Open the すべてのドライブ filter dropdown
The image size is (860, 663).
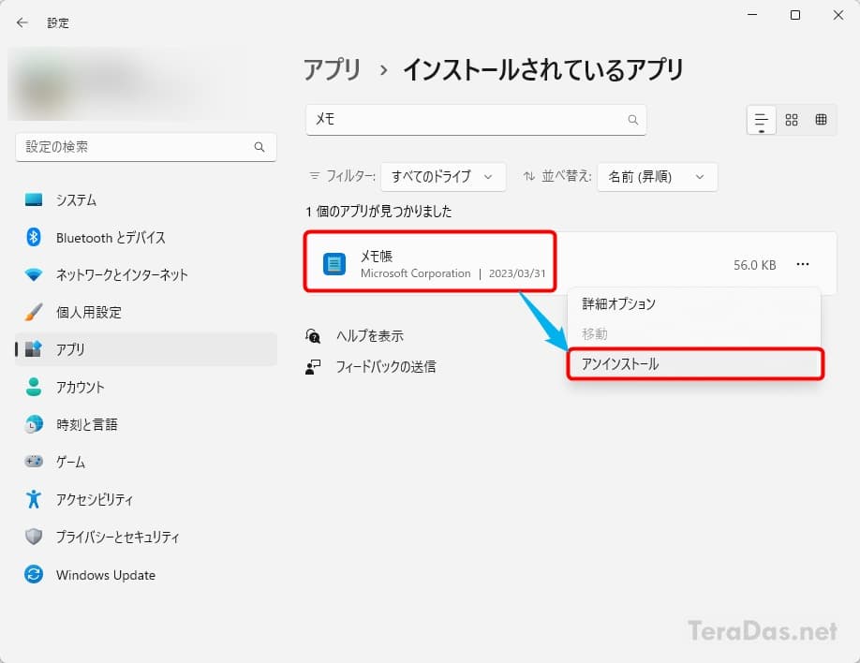tap(443, 177)
